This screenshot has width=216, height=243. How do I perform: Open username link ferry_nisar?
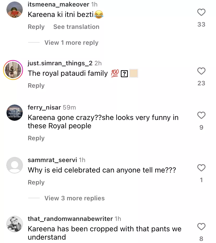coord(44,107)
